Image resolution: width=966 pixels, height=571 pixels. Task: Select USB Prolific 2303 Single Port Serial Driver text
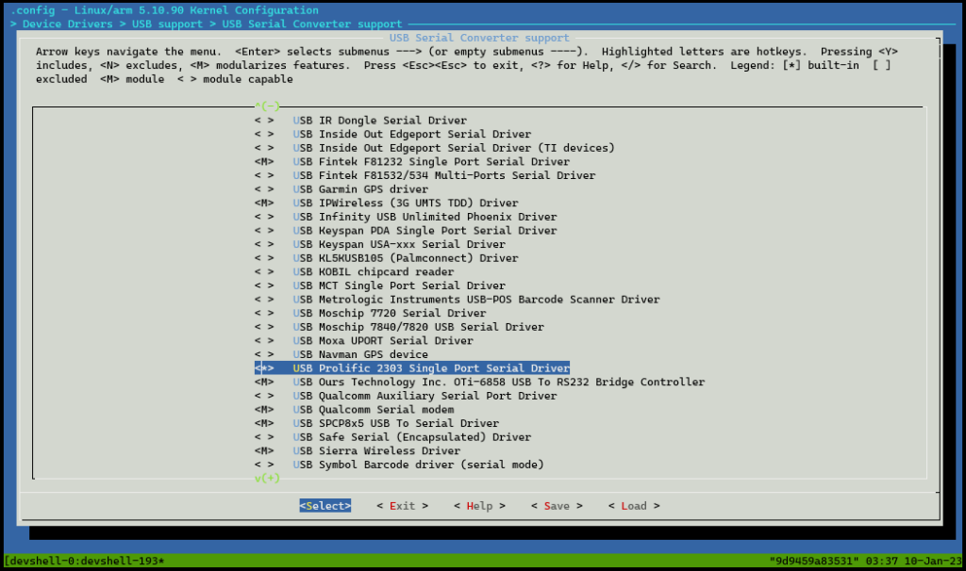click(x=431, y=368)
